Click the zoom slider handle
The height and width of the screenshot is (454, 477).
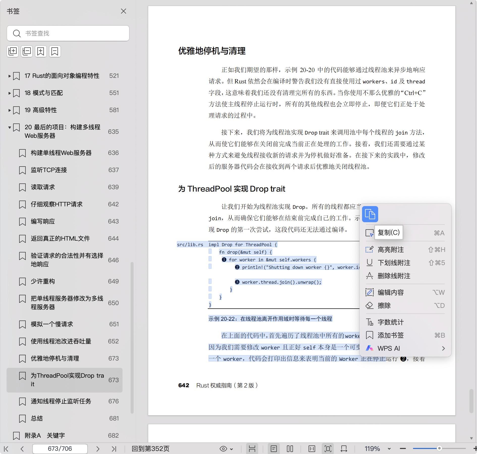click(439, 448)
